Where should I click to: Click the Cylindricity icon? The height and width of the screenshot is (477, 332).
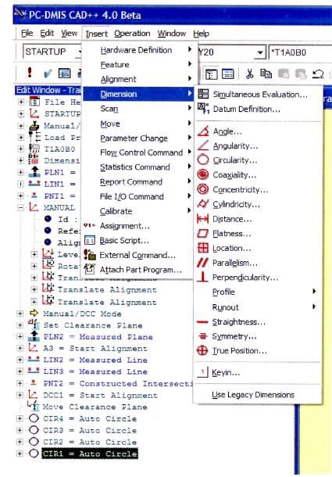pyautogui.click(x=203, y=204)
